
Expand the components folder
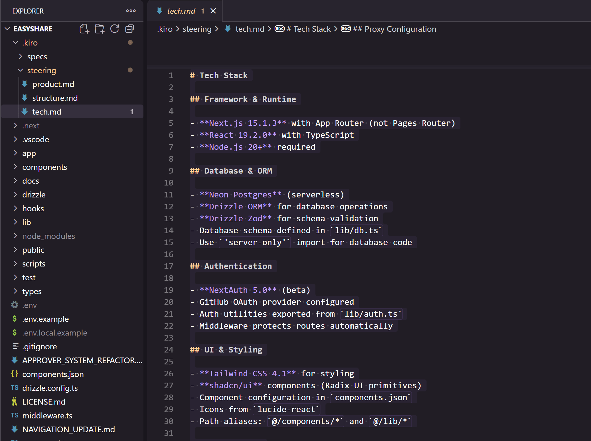[15, 167]
